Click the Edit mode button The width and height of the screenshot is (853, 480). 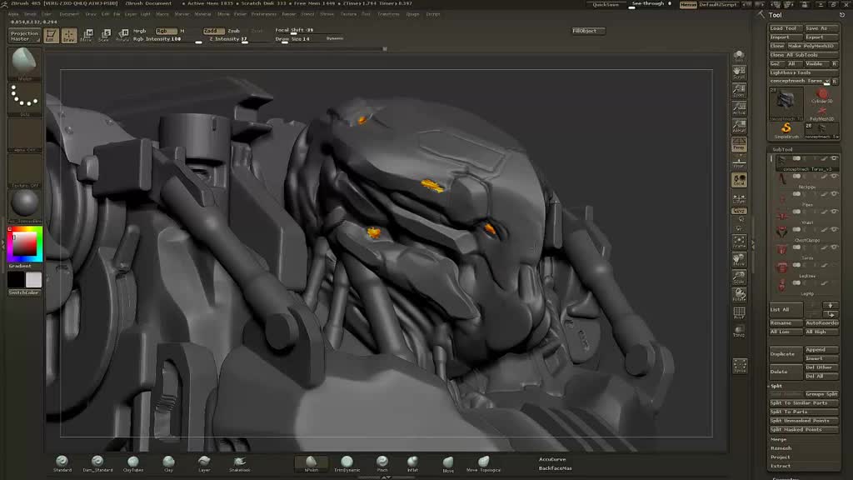[x=50, y=36]
